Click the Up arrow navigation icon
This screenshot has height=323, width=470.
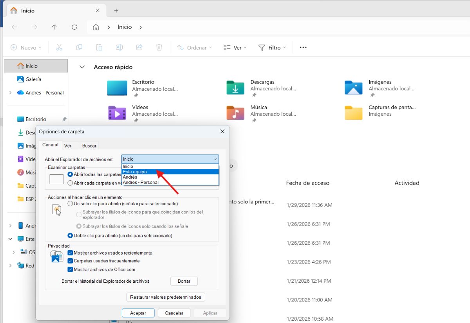click(x=54, y=27)
